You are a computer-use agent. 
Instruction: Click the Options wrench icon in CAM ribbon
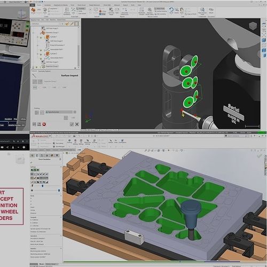pos(111,141)
